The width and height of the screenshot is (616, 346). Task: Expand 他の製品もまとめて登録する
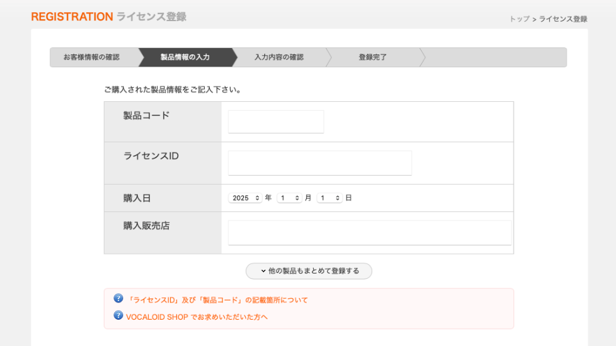[x=309, y=271]
